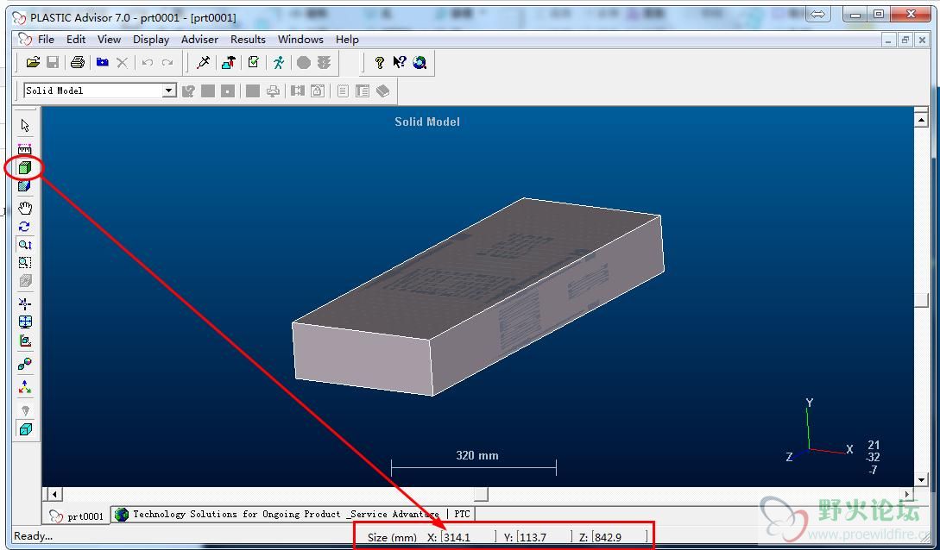The image size is (940, 550).
Task: Open the Results menu
Action: click(x=249, y=40)
